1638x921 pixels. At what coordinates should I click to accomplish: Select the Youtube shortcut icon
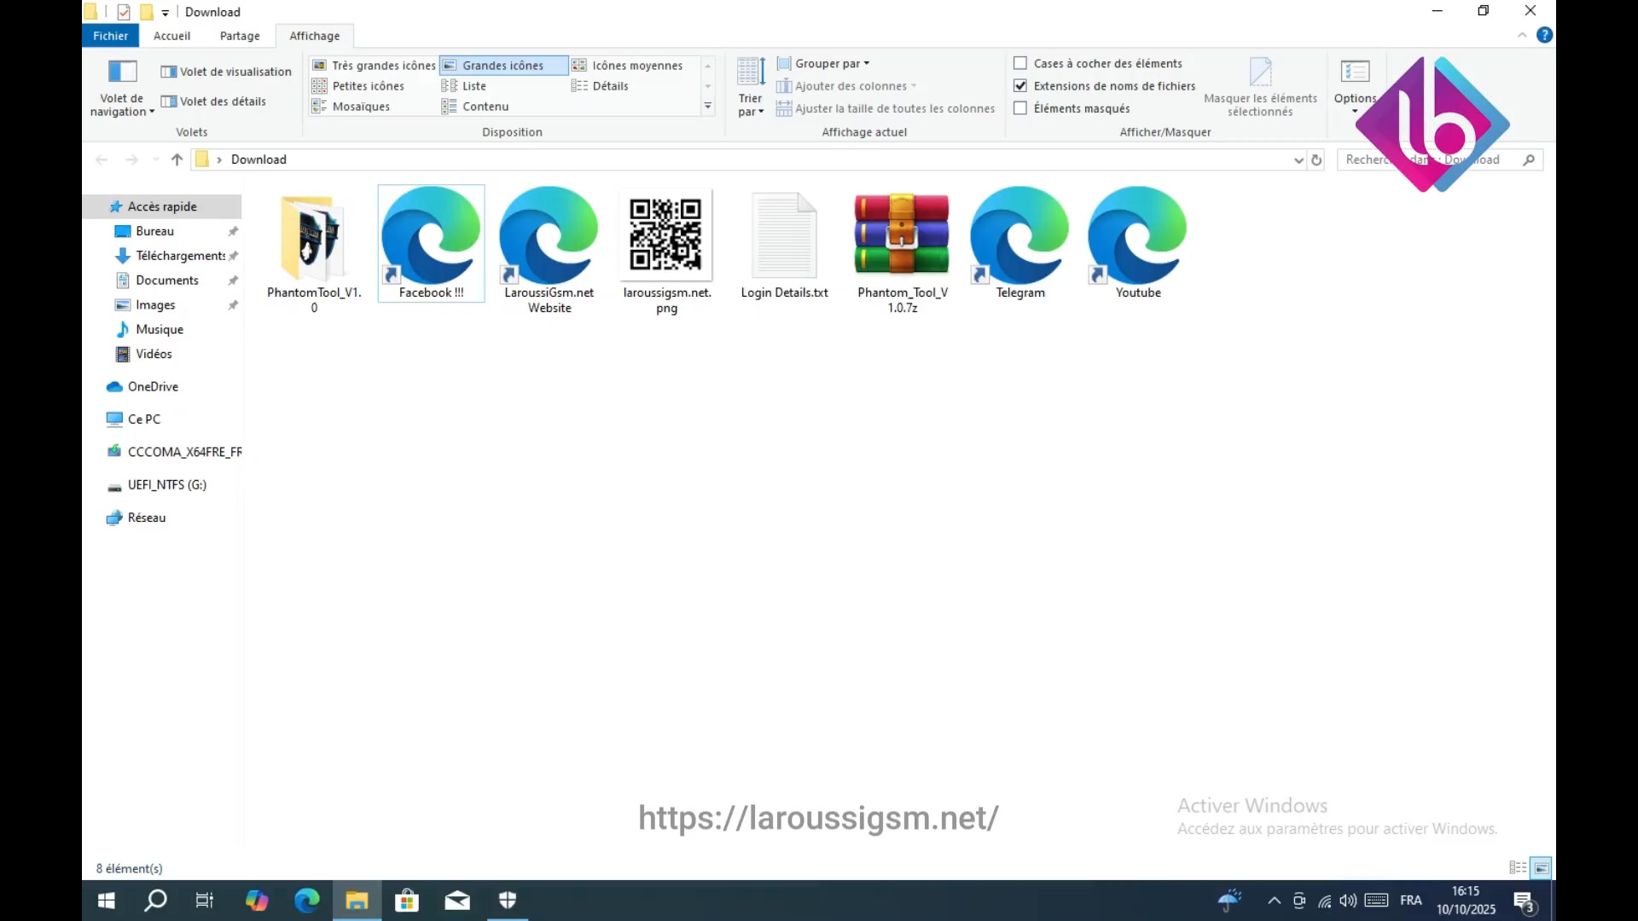[x=1137, y=235]
